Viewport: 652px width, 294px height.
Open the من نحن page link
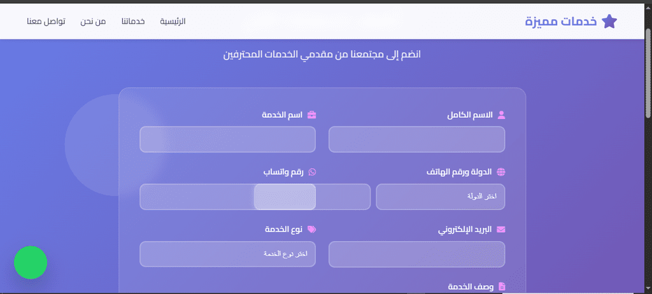pyautogui.click(x=93, y=21)
